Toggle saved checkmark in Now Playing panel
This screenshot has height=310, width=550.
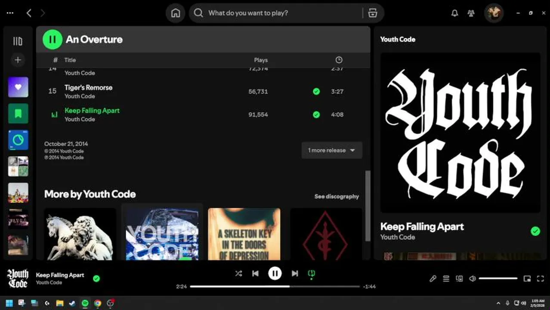535,231
